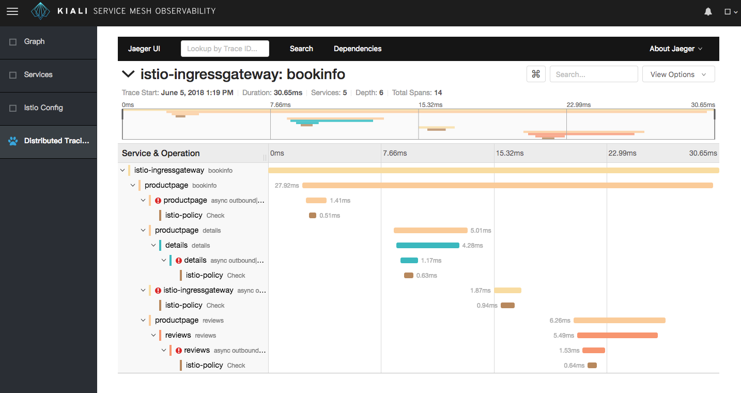Collapse the trace header chevron beside title

coord(128,74)
